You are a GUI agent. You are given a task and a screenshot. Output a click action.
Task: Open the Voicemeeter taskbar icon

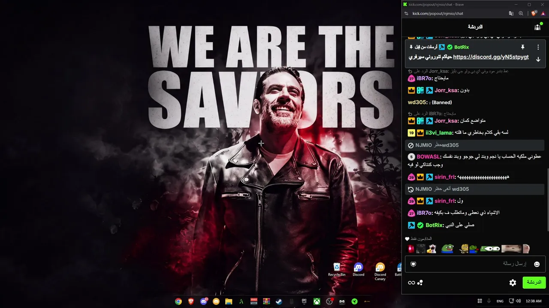click(x=254, y=301)
